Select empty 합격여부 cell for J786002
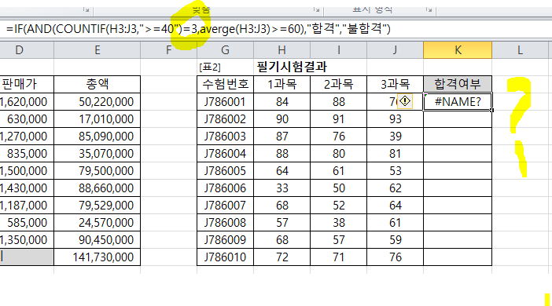The image size is (552, 306). coord(458,118)
